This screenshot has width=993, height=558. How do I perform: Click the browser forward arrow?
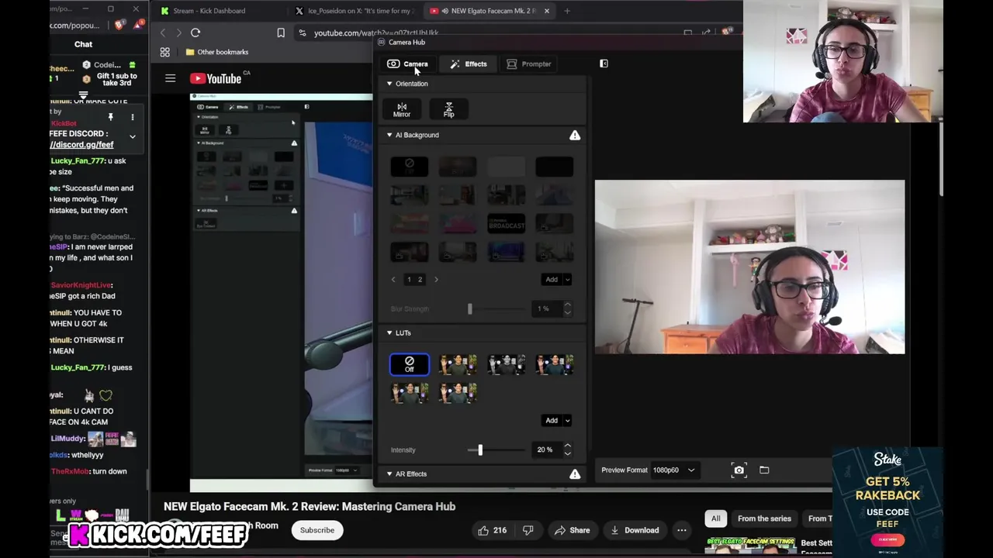coord(178,33)
